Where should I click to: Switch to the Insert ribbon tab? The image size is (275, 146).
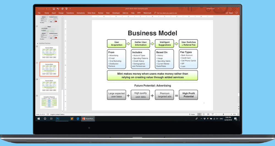tap(54, 13)
